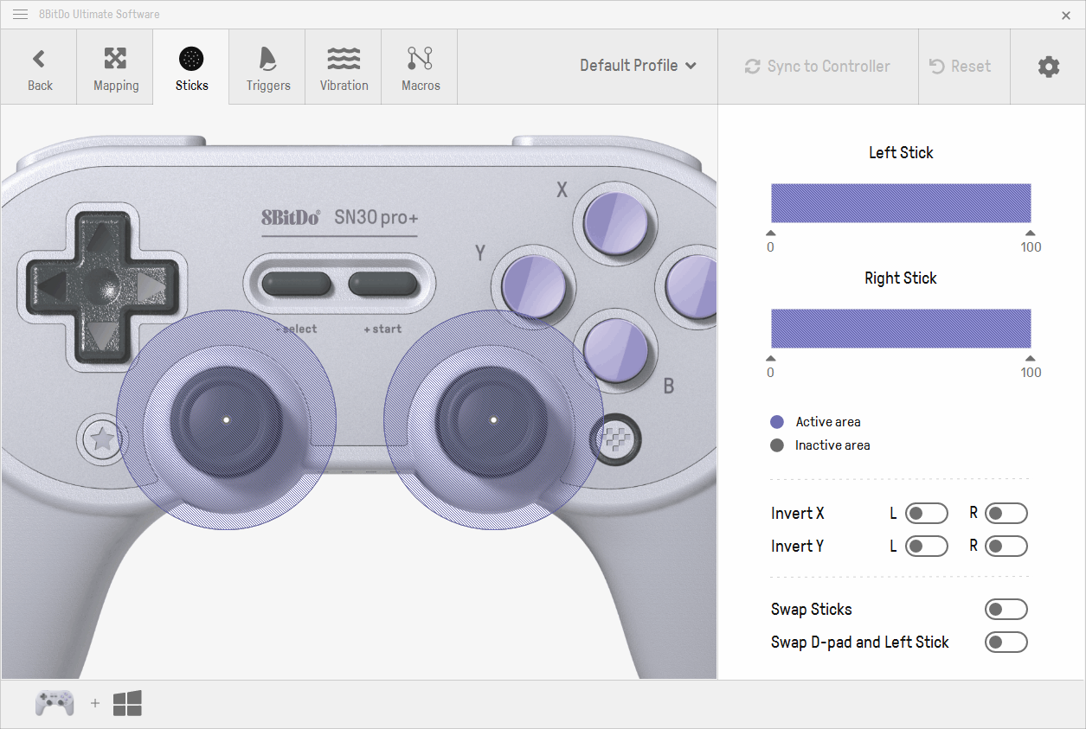The image size is (1086, 729).
Task: Select the checkered home button on the controller
Action: pos(616,439)
